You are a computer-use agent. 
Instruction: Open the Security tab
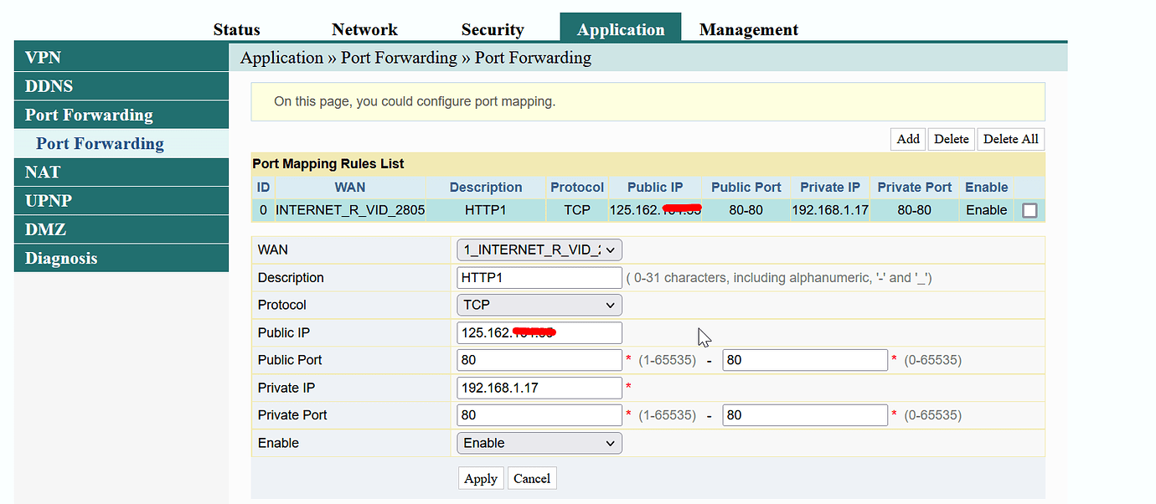493,28
